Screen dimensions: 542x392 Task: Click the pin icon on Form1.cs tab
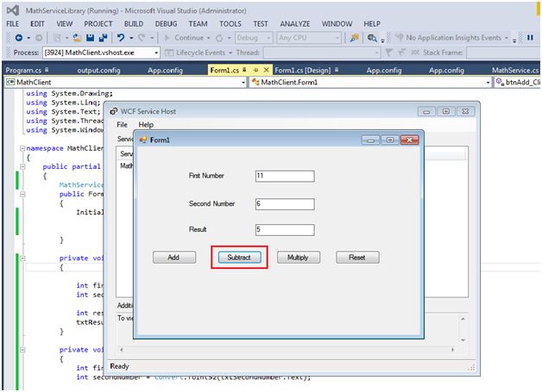click(x=255, y=70)
